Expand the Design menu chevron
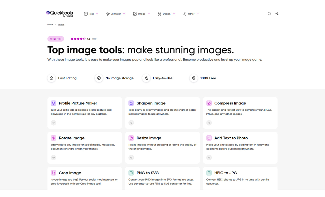The width and height of the screenshot is (325, 197). point(174,14)
